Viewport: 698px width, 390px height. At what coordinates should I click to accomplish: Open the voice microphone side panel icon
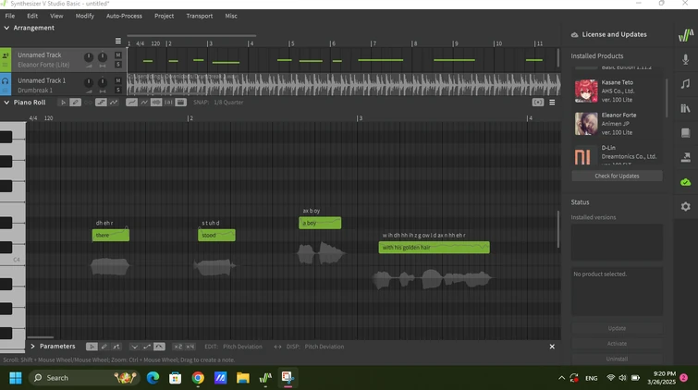[x=686, y=59]
